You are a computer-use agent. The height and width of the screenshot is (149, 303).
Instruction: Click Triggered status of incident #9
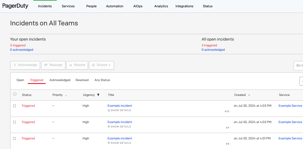pos(28,122)
